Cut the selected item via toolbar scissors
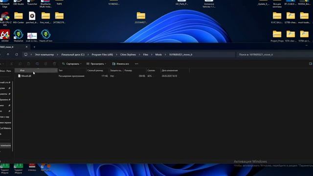 click(x=11, y=64)
